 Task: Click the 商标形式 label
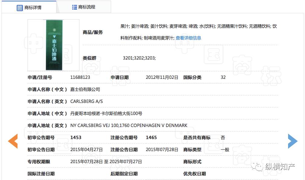[x=192, y=162]
